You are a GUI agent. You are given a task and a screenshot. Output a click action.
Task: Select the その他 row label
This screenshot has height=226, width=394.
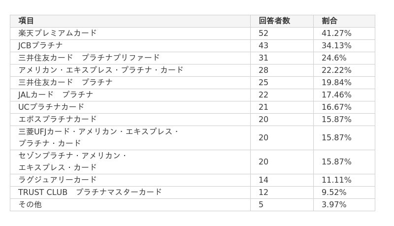pos(30,205)
